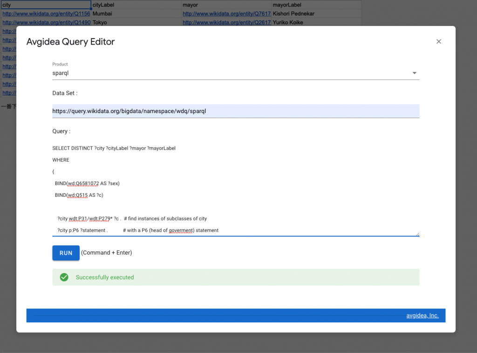Open the Q1156 Wikidata entity link

(46, 14)
